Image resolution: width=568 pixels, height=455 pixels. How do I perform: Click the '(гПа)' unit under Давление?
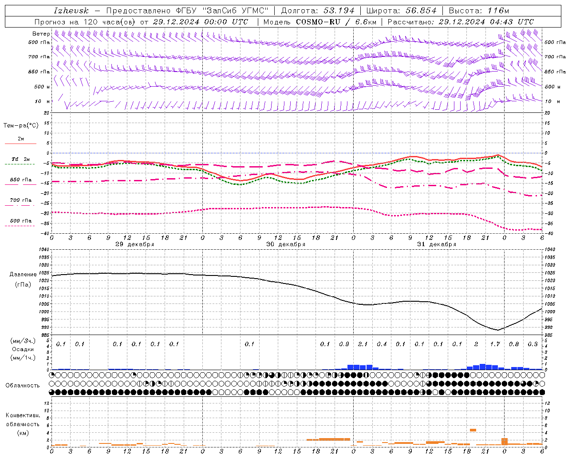tap(23, 284)
